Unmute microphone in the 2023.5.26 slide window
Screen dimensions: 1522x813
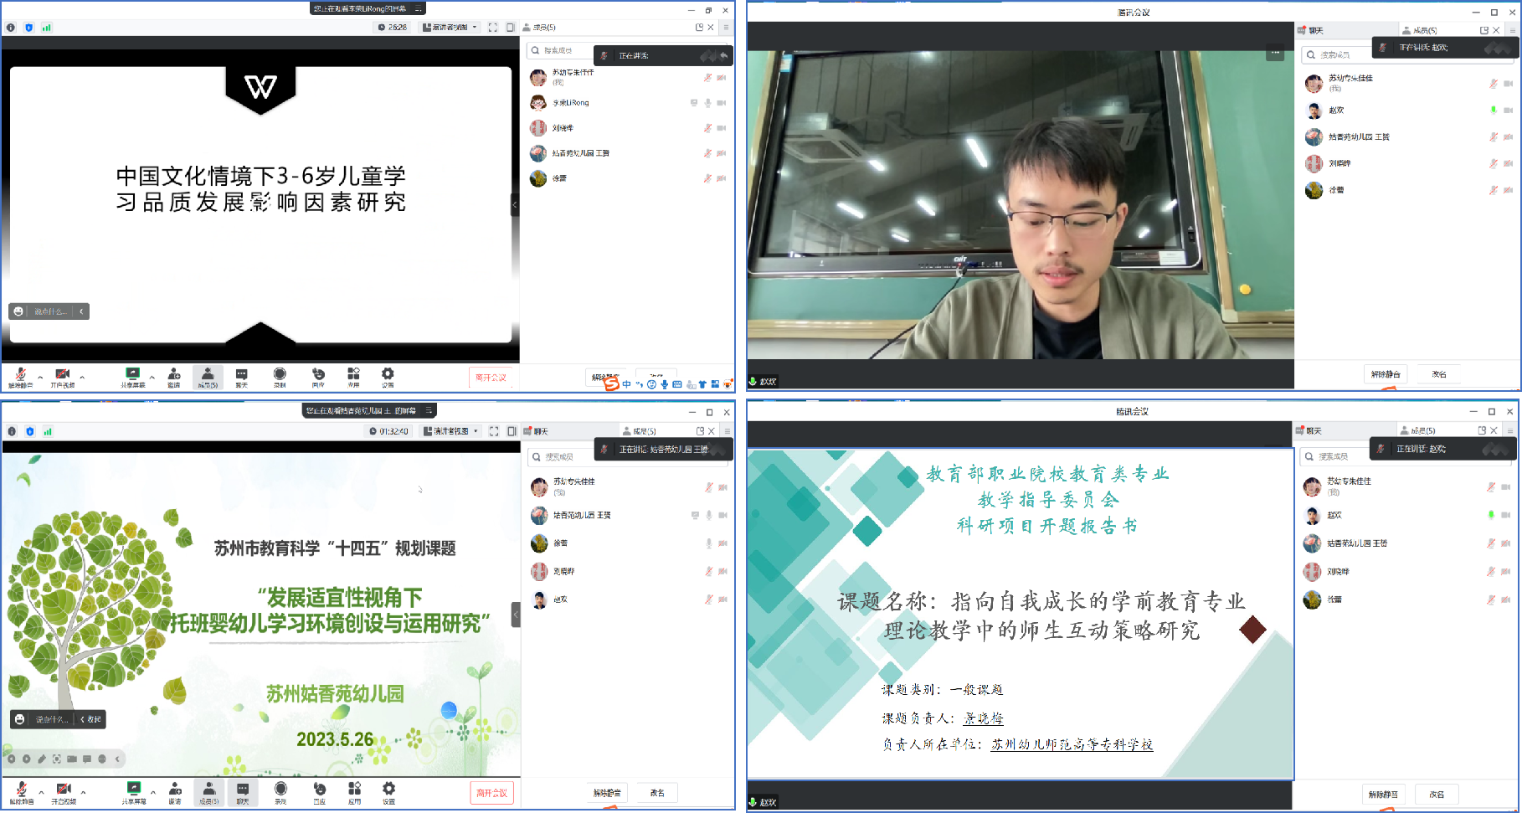pos(22,790)
